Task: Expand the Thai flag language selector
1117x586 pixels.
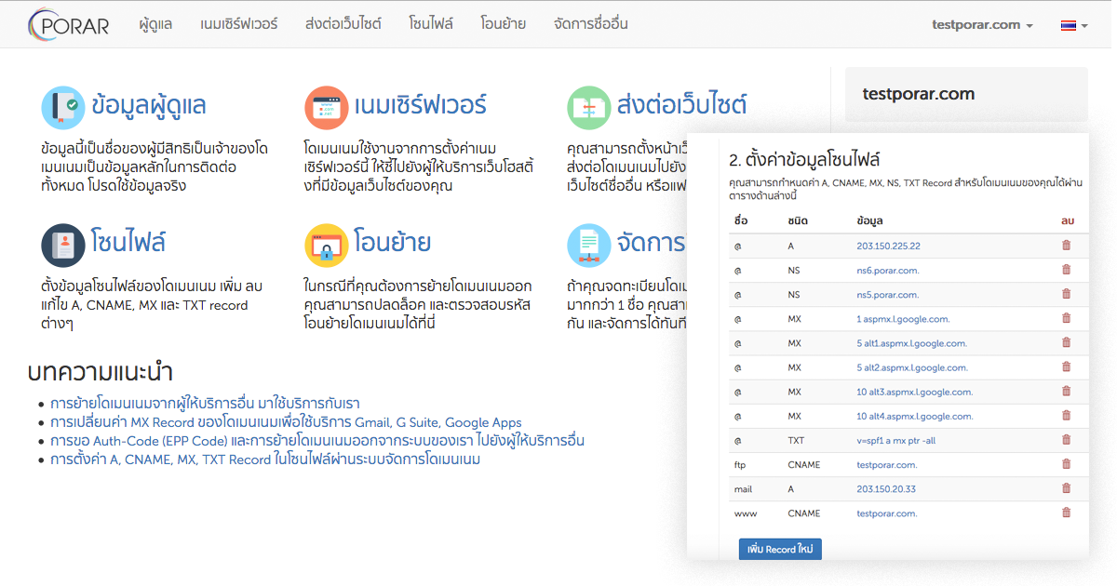Action: (1073, 25)
